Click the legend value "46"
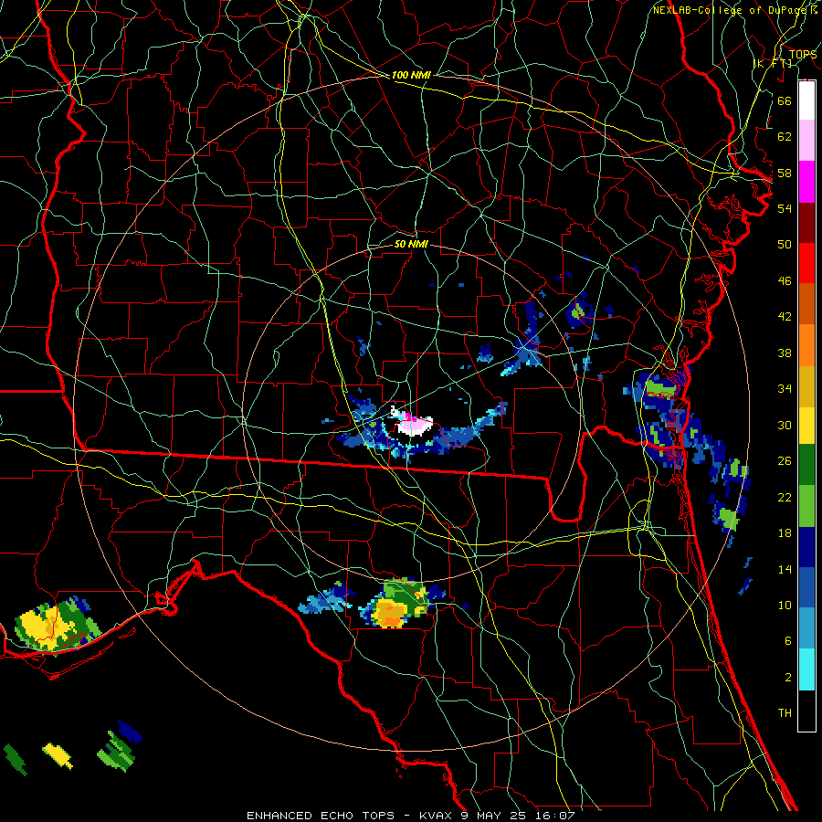Viewport: 822px width, 822px height. point(785,281)
